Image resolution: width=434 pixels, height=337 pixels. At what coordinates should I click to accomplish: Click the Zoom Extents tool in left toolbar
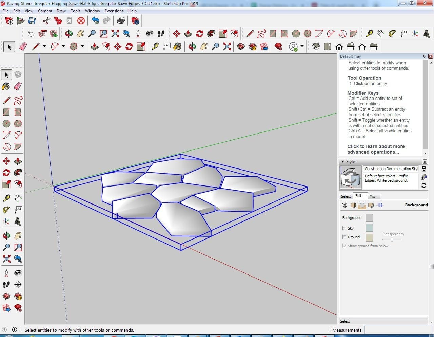6,259
